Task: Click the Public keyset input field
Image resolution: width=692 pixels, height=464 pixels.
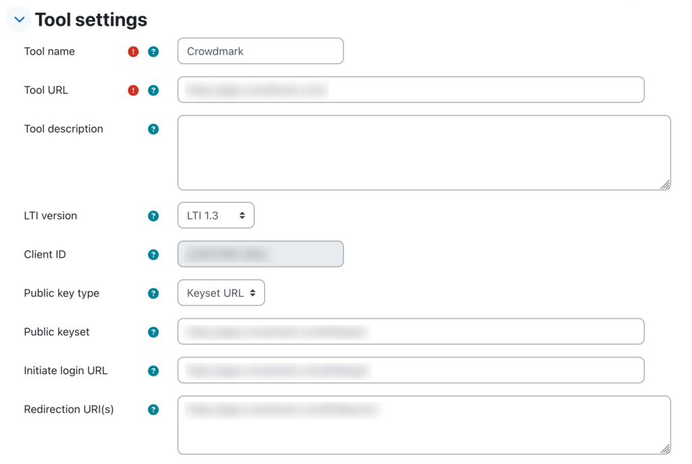Action: (410, 331)
